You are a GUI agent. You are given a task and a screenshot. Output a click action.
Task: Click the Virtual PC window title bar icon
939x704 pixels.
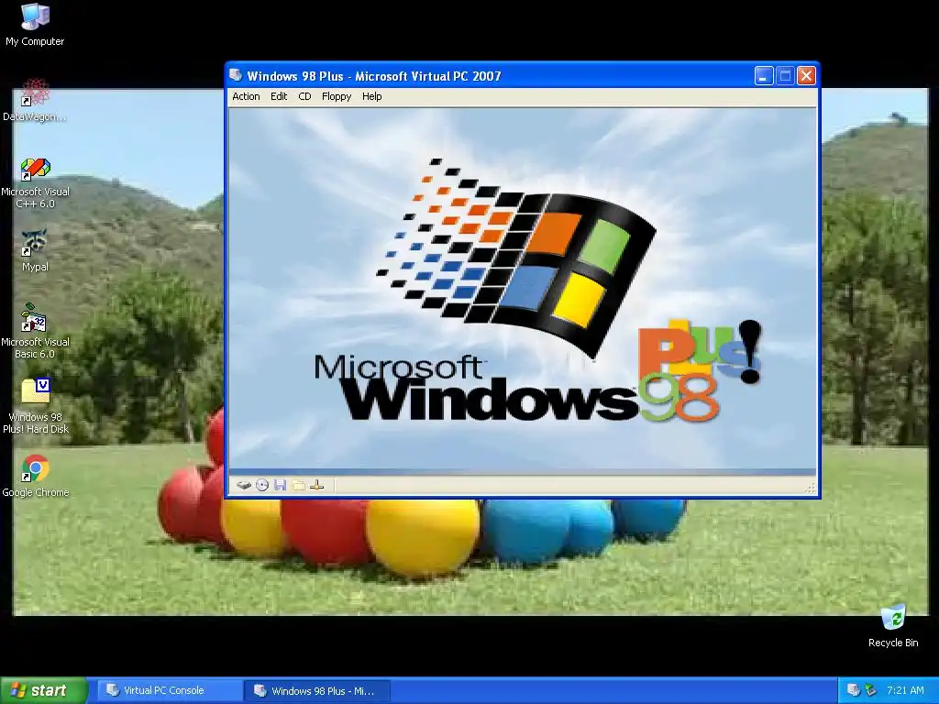[x=236, y=75]
